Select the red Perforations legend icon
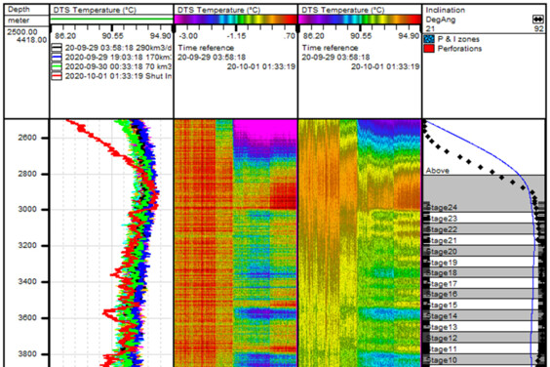The height and width of the screenshot is (367, 550). (429, 49)
